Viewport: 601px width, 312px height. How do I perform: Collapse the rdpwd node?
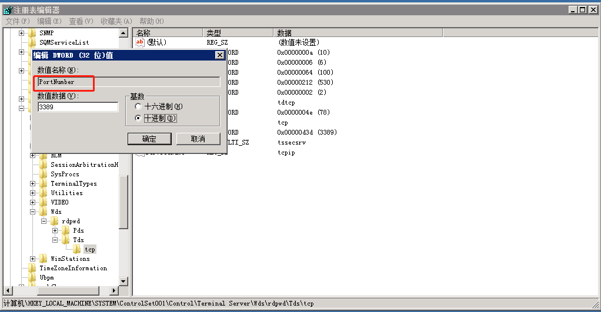pos(44,222)
